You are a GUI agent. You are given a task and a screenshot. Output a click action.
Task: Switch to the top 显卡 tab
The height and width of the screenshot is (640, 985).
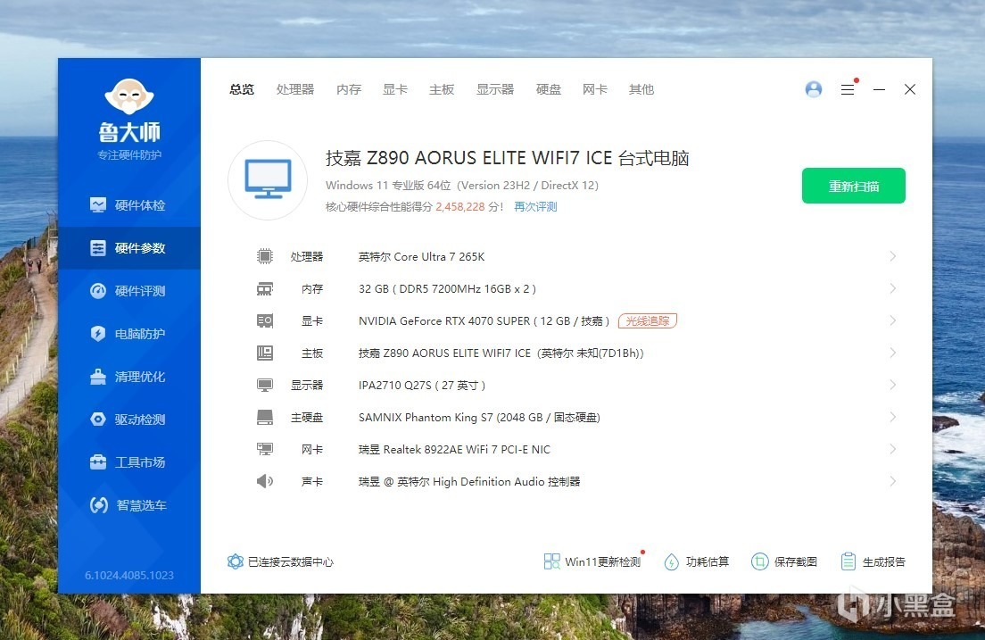click(395, 89)
